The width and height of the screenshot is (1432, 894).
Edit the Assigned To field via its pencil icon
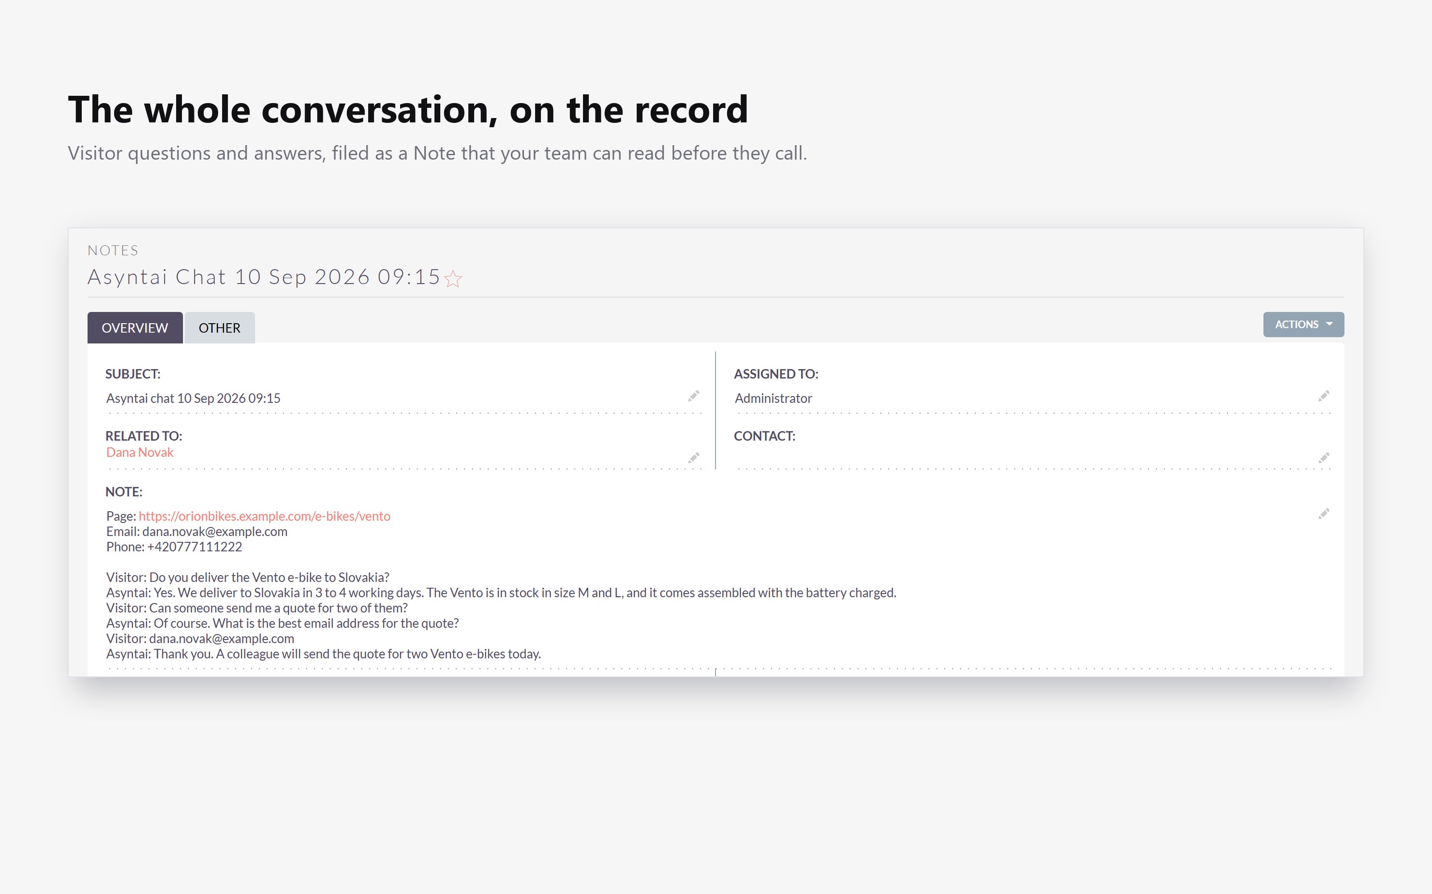pyautogui.click(x=1324, y=396)
